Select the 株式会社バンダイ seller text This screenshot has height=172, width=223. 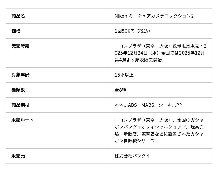[x=132, y=156]
